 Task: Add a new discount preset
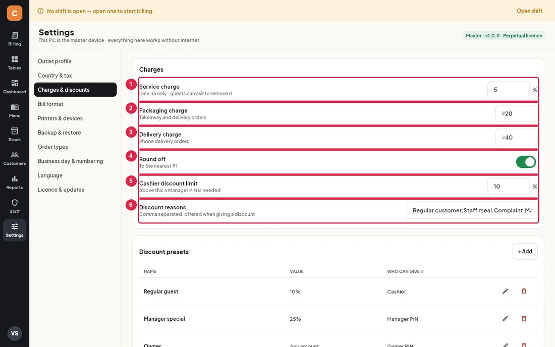point(525,251)
